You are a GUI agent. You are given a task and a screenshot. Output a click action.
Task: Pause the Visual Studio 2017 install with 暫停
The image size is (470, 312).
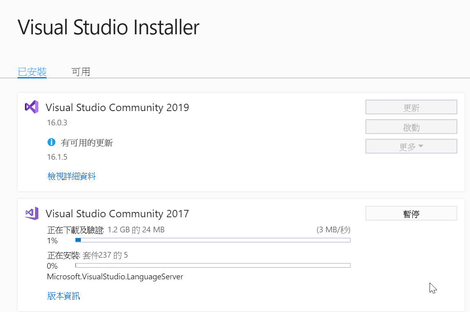[411, 214]
